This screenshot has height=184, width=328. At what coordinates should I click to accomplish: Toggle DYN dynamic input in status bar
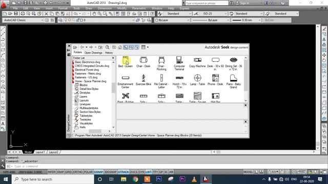click(141, 172)
